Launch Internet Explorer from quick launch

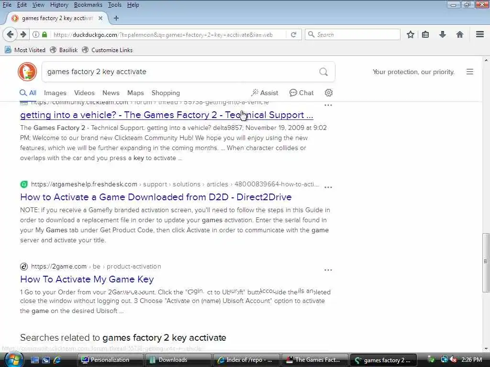pos(57,360)
